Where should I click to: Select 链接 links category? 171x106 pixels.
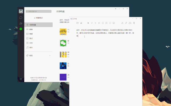click(x=38, y=29)
